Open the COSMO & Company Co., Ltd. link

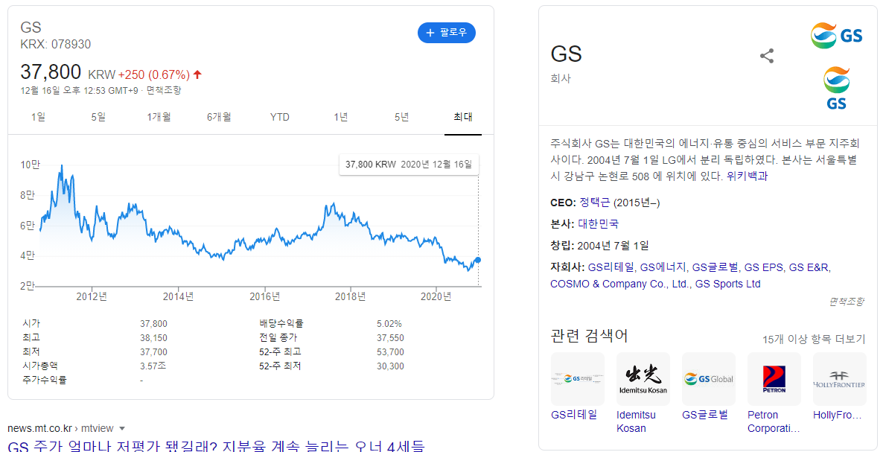click(619, 284)
